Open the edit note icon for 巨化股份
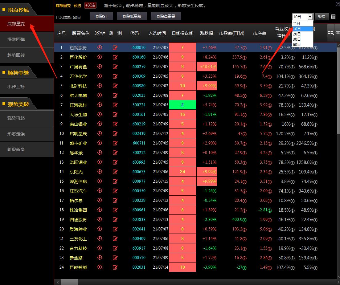The image size is (340, 285). (x=115, y=57)
